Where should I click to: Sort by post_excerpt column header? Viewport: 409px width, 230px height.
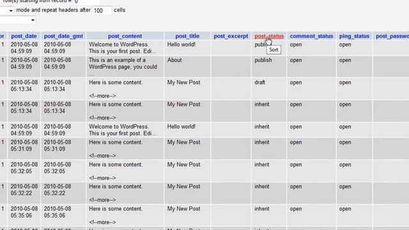(231, 36)
